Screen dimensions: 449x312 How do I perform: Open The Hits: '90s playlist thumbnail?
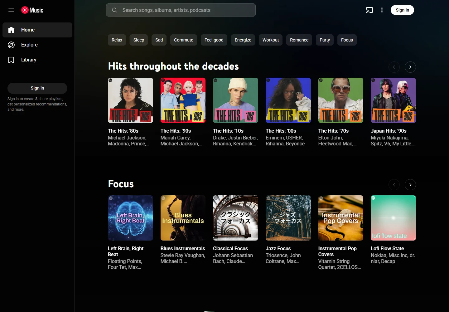coord(183,100)
